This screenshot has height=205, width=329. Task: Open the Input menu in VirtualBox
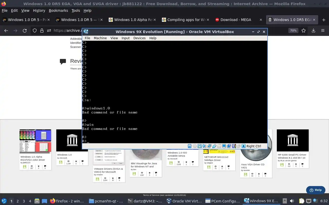coord(125,38)
